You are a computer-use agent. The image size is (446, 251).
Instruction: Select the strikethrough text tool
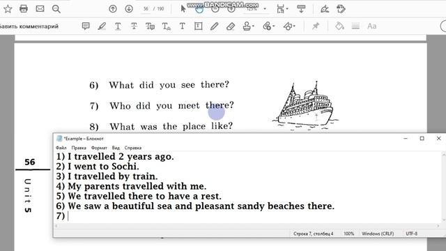pos(134,26)
